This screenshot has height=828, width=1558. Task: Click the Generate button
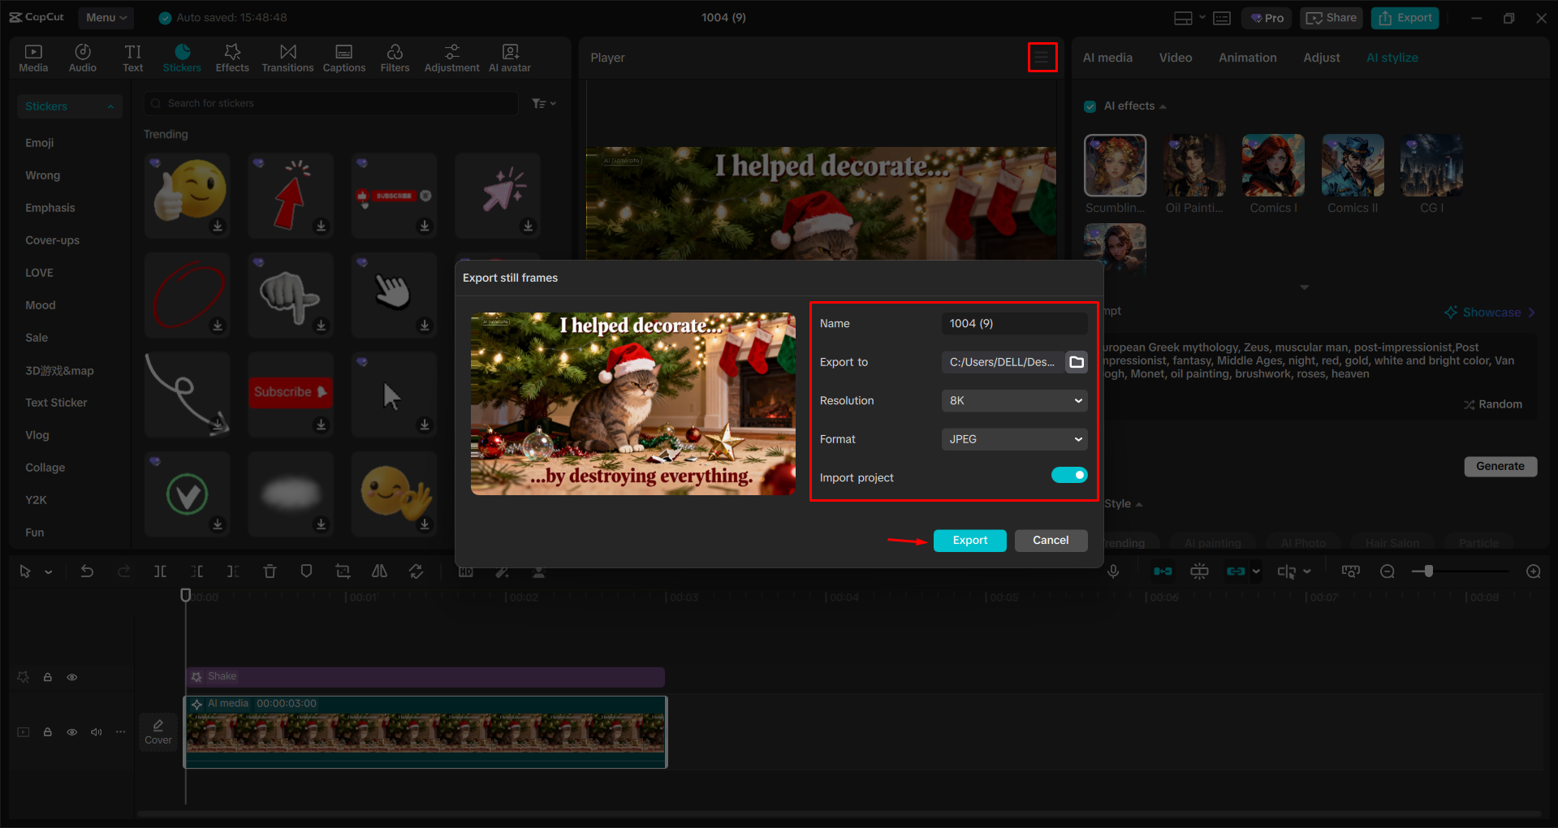pos(1500,466)
